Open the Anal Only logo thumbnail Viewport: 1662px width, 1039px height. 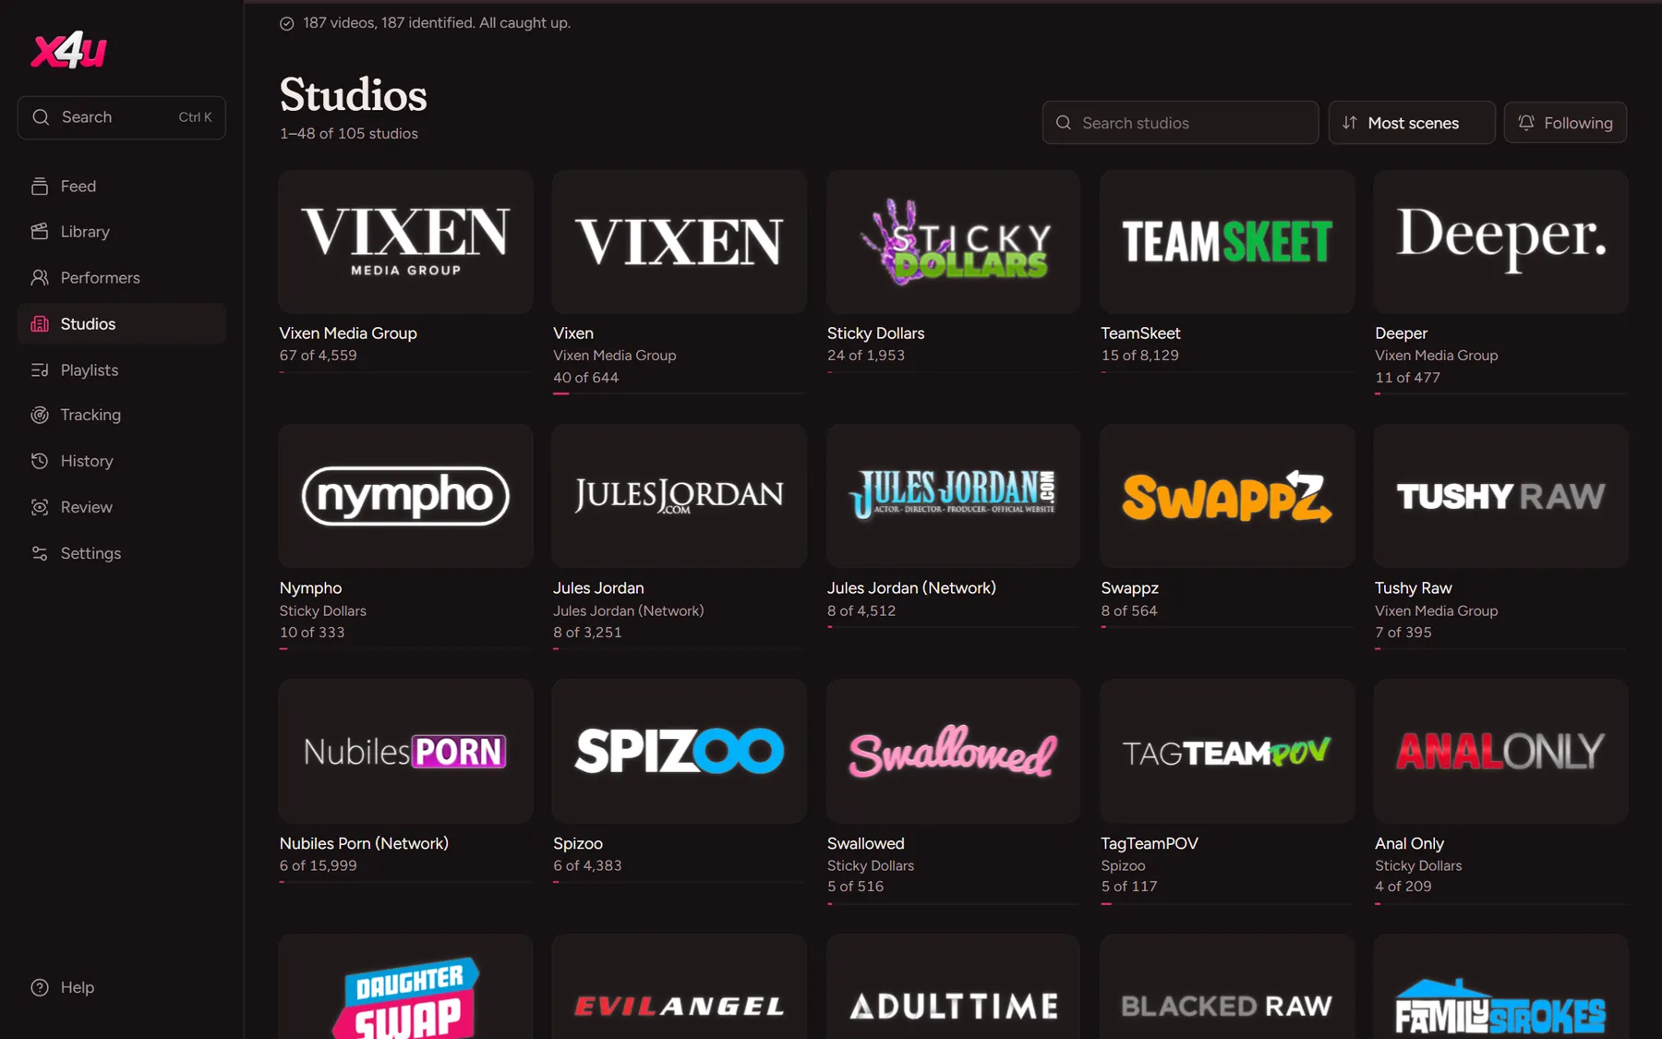pyautogui.click(x=1500, y=751)
